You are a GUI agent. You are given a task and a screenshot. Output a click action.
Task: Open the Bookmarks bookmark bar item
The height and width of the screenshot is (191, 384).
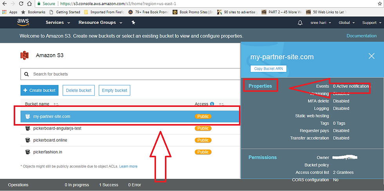tap(33, 12)
